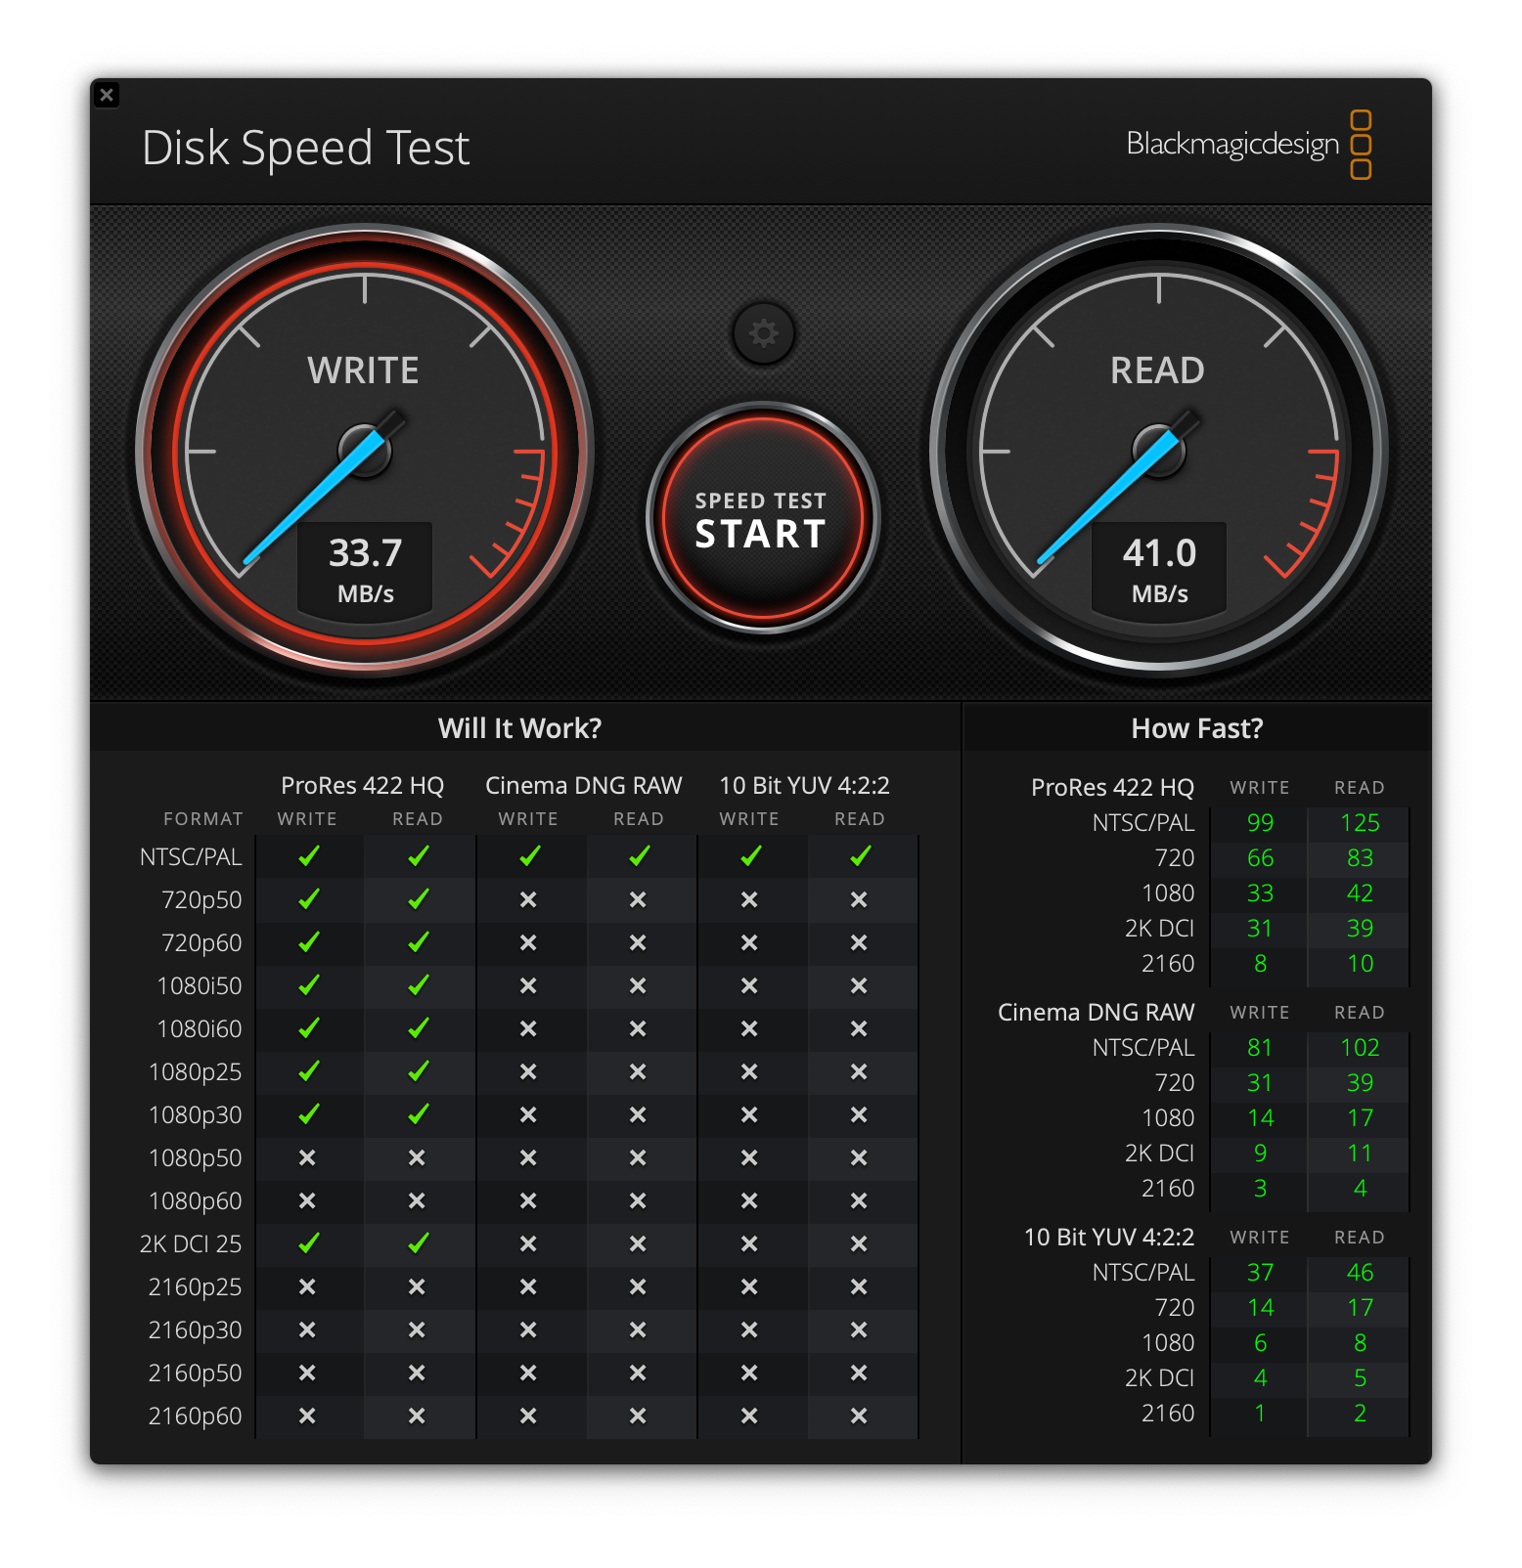Click the ProRes 422 HQ heading in How Fast

(x=1112, y=788)
